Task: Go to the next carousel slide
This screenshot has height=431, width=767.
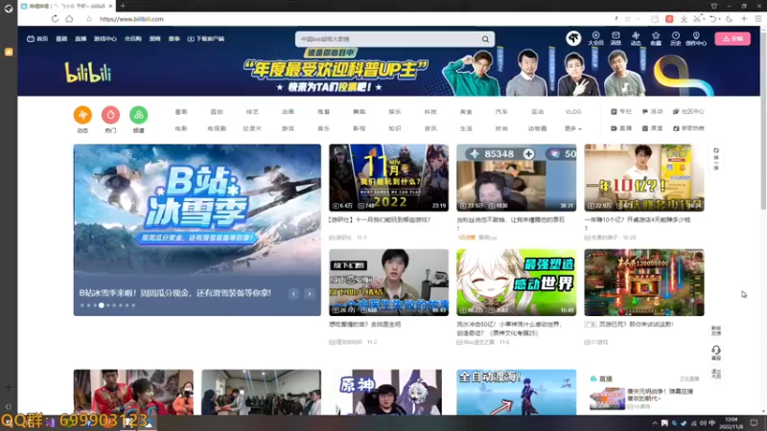Action: [x=309, y=293]
